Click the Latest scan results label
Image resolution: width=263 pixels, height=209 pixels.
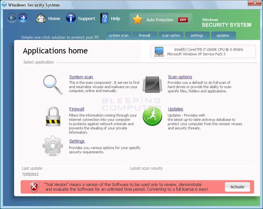pos(146,168)
